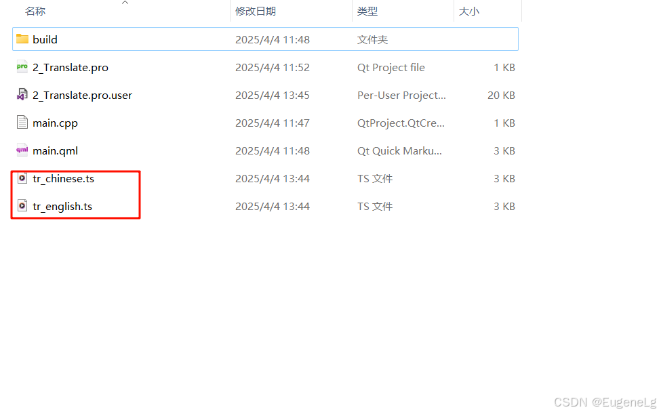Click the date 2025/4/4 11:47
659x414 pixels.
(273, 123)
